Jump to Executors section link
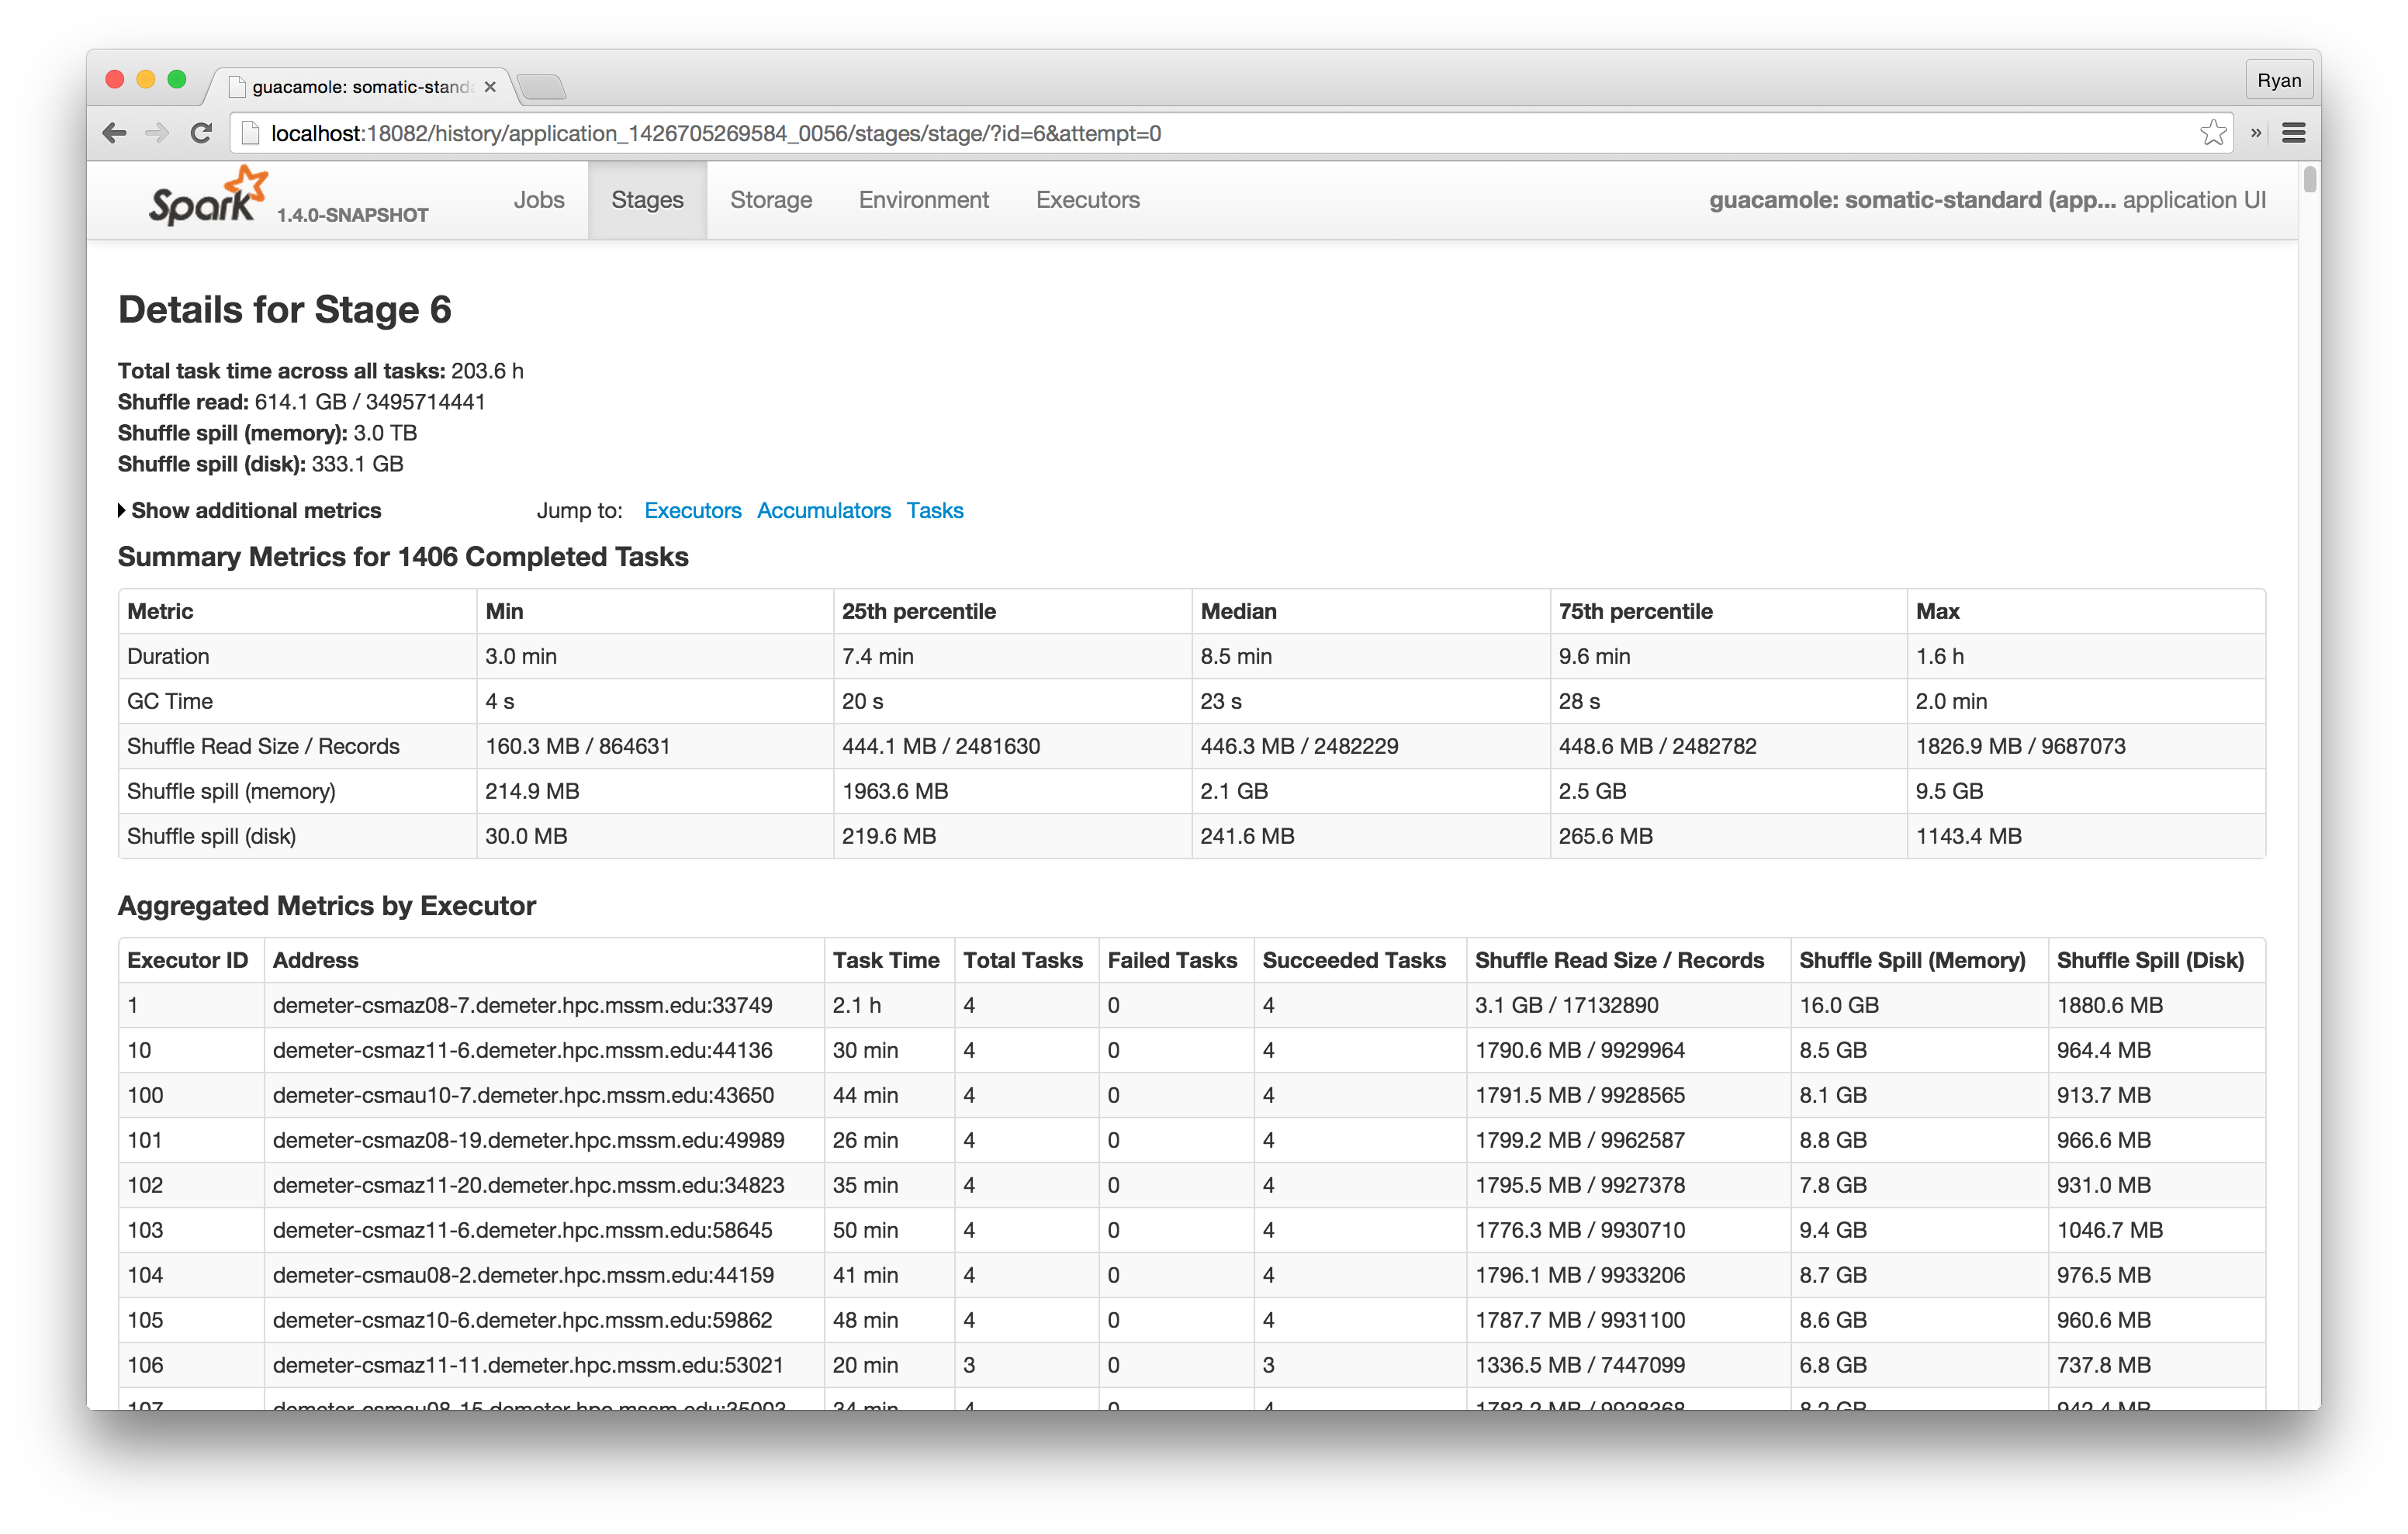This screenshot has height=1534, width=2408. 692,511
